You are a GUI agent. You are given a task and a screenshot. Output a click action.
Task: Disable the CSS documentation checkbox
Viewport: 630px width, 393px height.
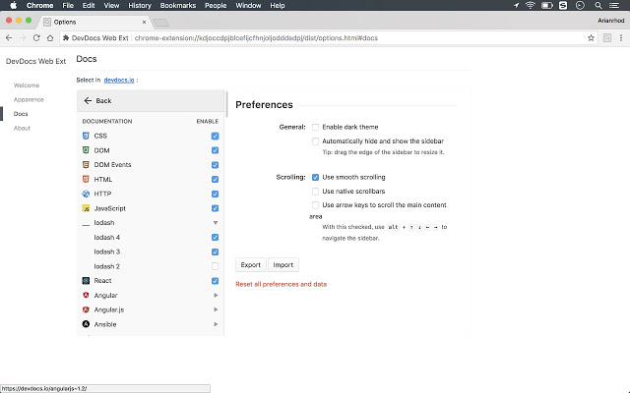215,136
